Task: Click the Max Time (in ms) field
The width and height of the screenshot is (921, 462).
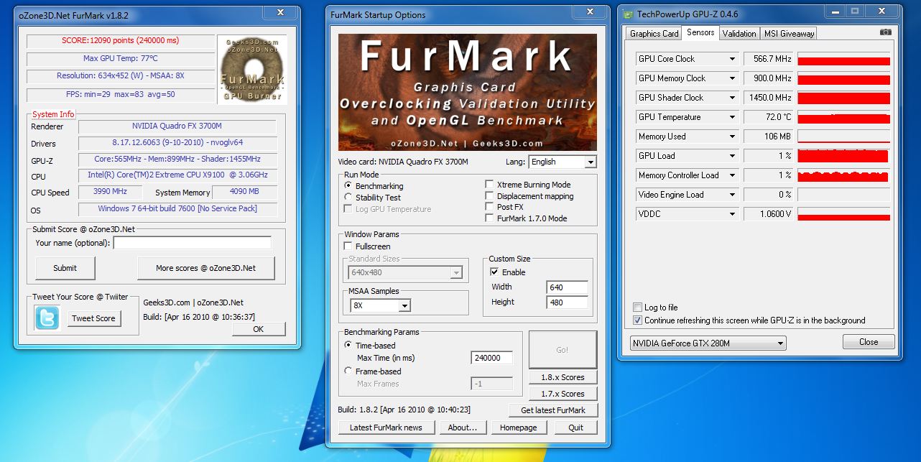Action: tap(491, 358)
